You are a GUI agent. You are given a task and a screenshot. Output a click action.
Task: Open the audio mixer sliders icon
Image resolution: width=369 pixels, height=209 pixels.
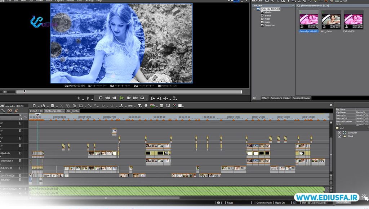[168, 106]
